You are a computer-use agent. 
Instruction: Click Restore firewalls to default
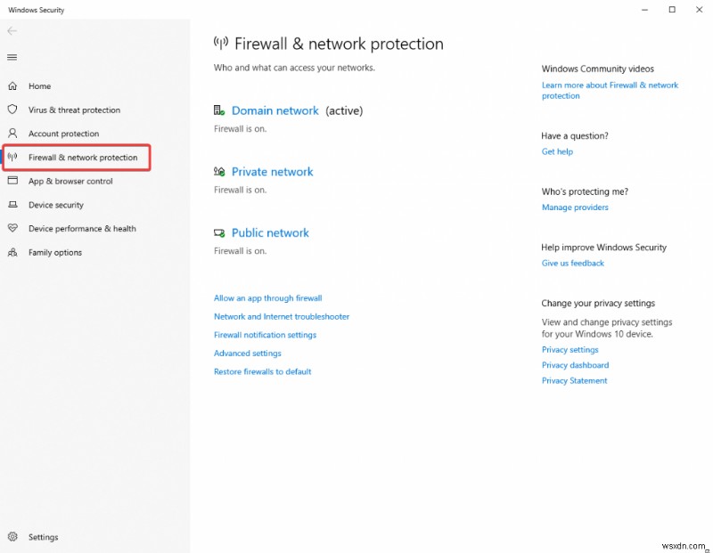click(x=262, y=371)
